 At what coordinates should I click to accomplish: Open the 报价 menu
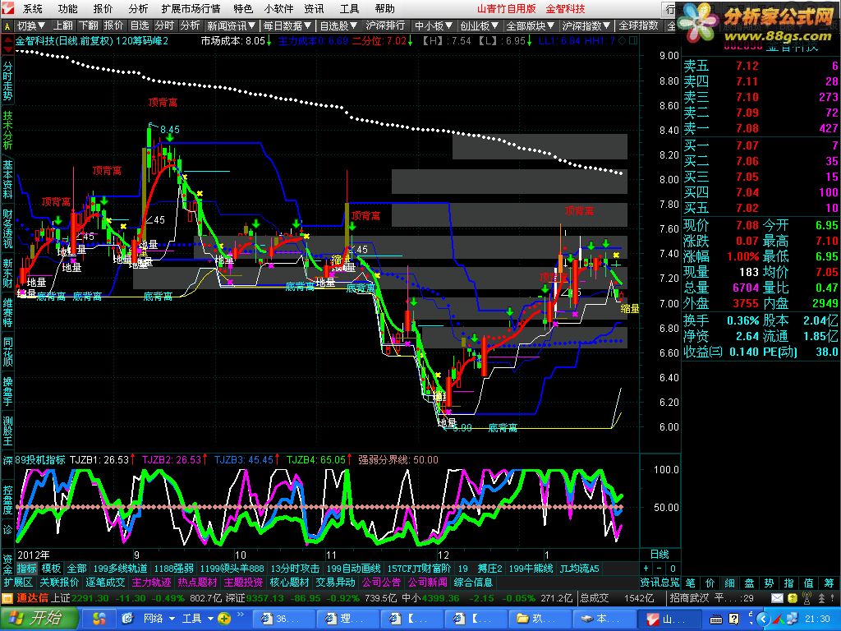(x=103, y=8)
